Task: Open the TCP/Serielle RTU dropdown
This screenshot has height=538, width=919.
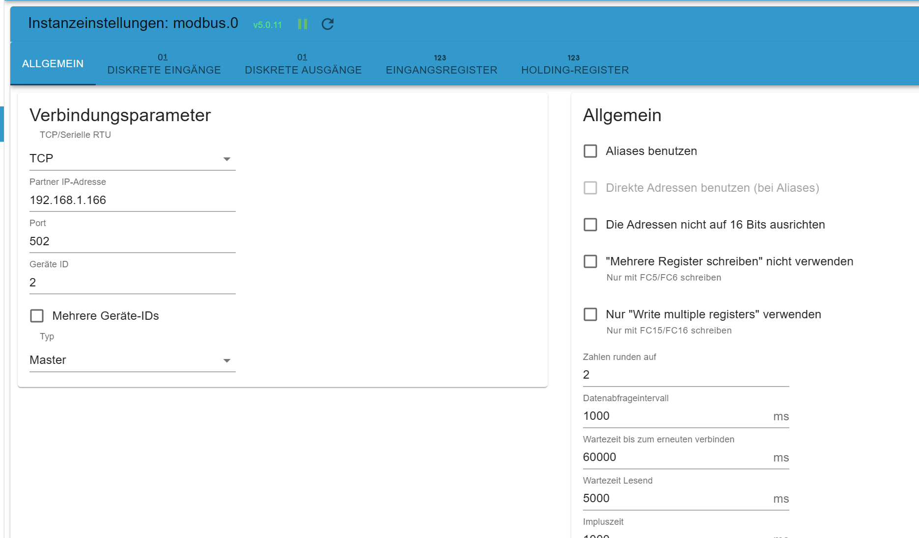Action: coord(133,158)
